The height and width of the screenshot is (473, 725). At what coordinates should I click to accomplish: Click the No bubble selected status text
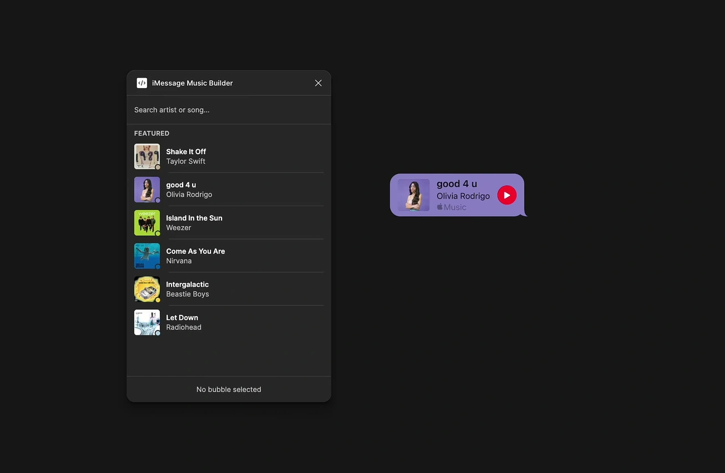click(x=229, y=389)
